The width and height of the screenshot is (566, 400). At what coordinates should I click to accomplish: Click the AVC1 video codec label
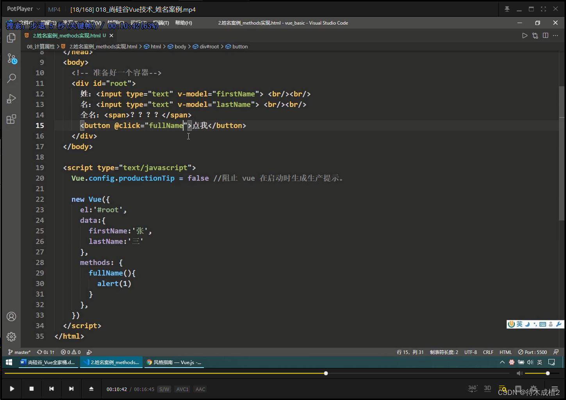pos(182,389)
